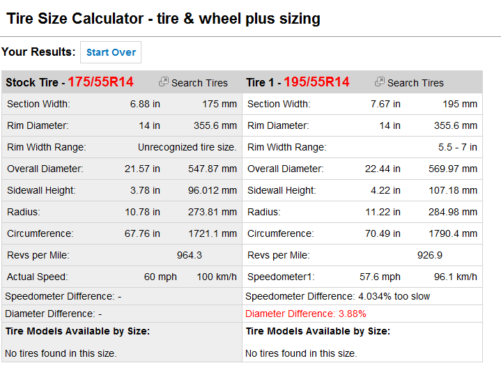This screenshot has width=501, height=370.
Task: Select the red Diameter Difference 3.88% text
Action: coord(305,314)
